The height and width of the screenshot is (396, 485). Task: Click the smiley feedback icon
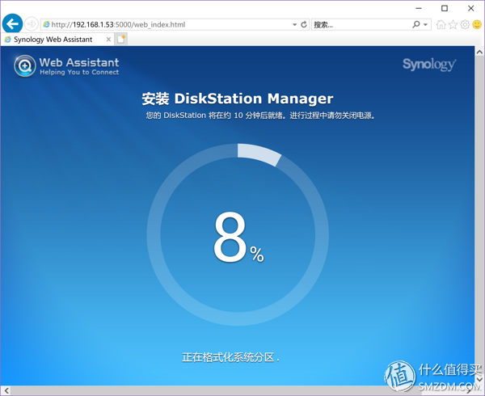[477, 25]
